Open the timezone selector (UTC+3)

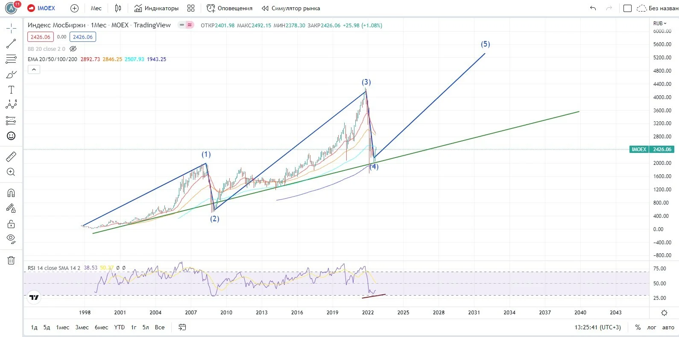pos(598,327)
